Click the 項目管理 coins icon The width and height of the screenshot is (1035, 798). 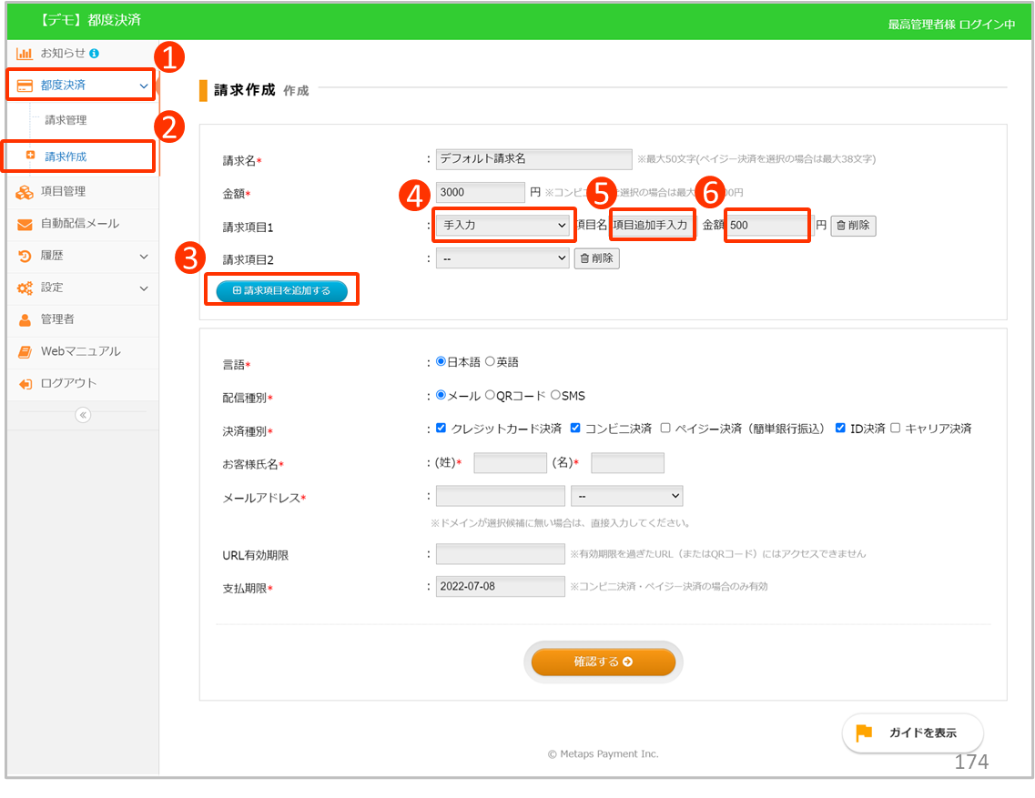coord(25,192)
